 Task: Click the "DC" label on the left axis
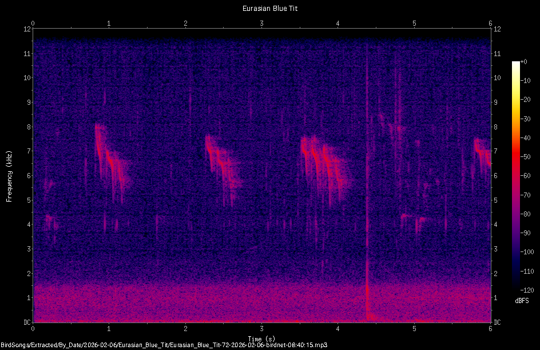point(27,321)
